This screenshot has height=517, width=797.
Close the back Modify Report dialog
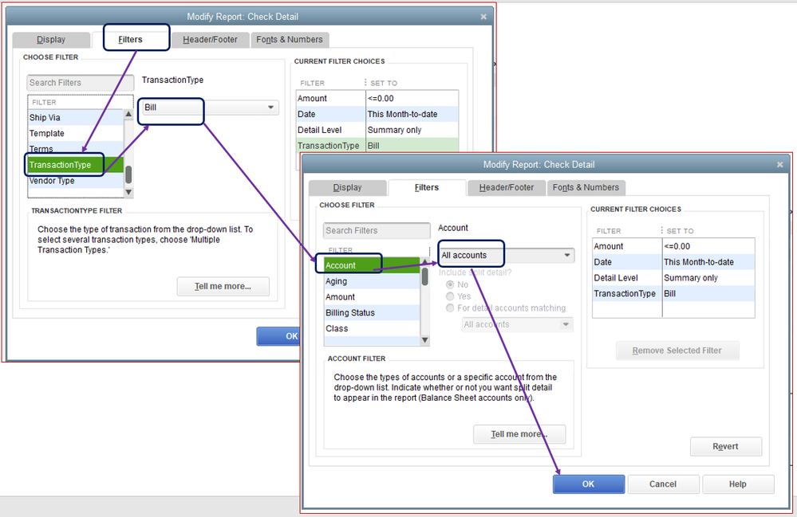coord(483,17)
